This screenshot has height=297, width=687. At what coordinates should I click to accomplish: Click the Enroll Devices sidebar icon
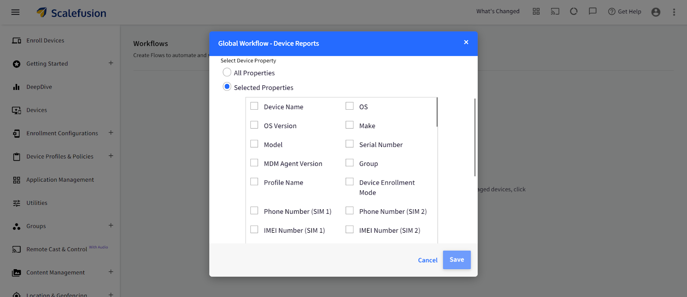(16, 41)
